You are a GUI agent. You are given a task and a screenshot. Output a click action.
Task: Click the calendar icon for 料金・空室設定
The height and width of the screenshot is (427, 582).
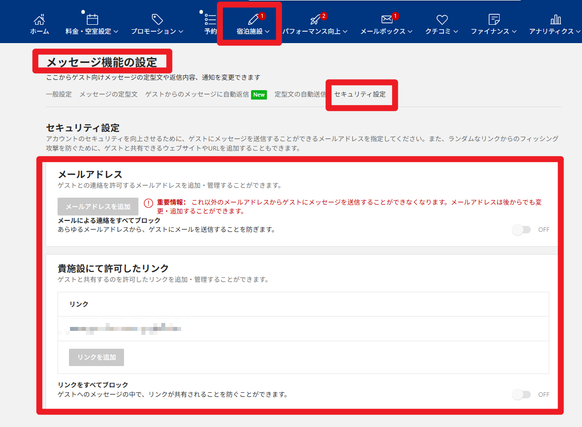point(92,19)
